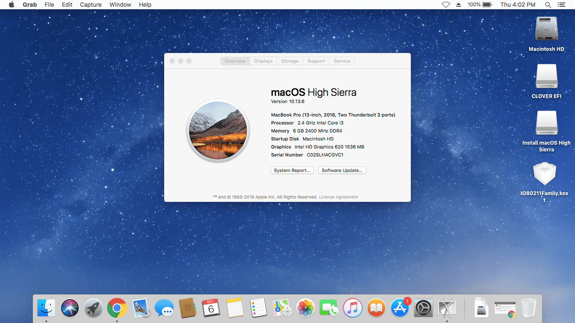The image size is (575, 323).
Task: Open the Apple menu
Action: [x=11, y=5]
